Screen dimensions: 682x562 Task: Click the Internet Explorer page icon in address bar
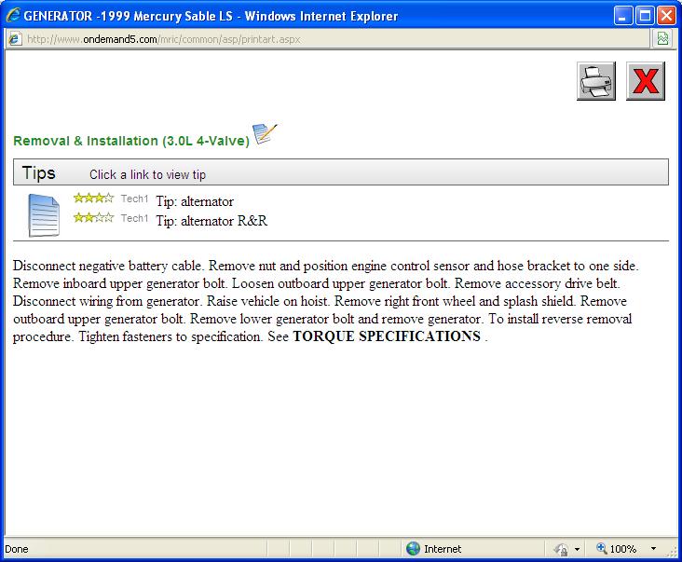pos(15,39)
